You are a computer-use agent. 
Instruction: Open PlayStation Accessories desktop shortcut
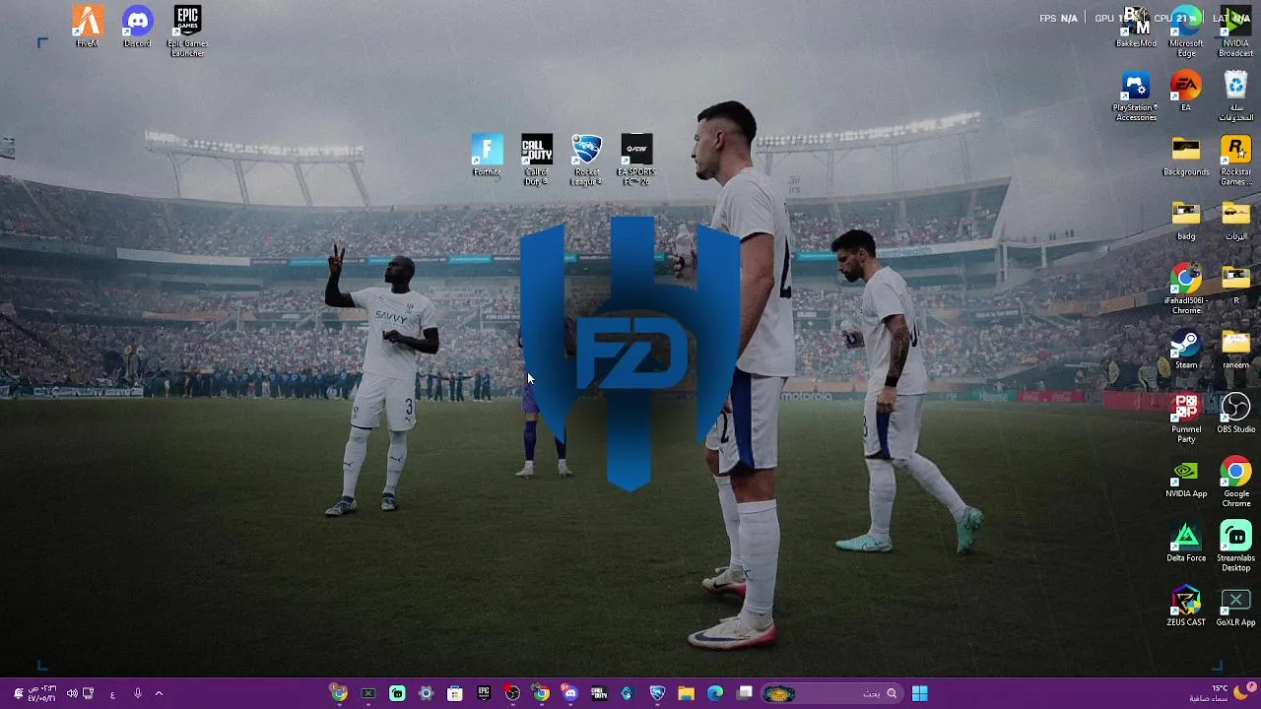pos(1136,96)
